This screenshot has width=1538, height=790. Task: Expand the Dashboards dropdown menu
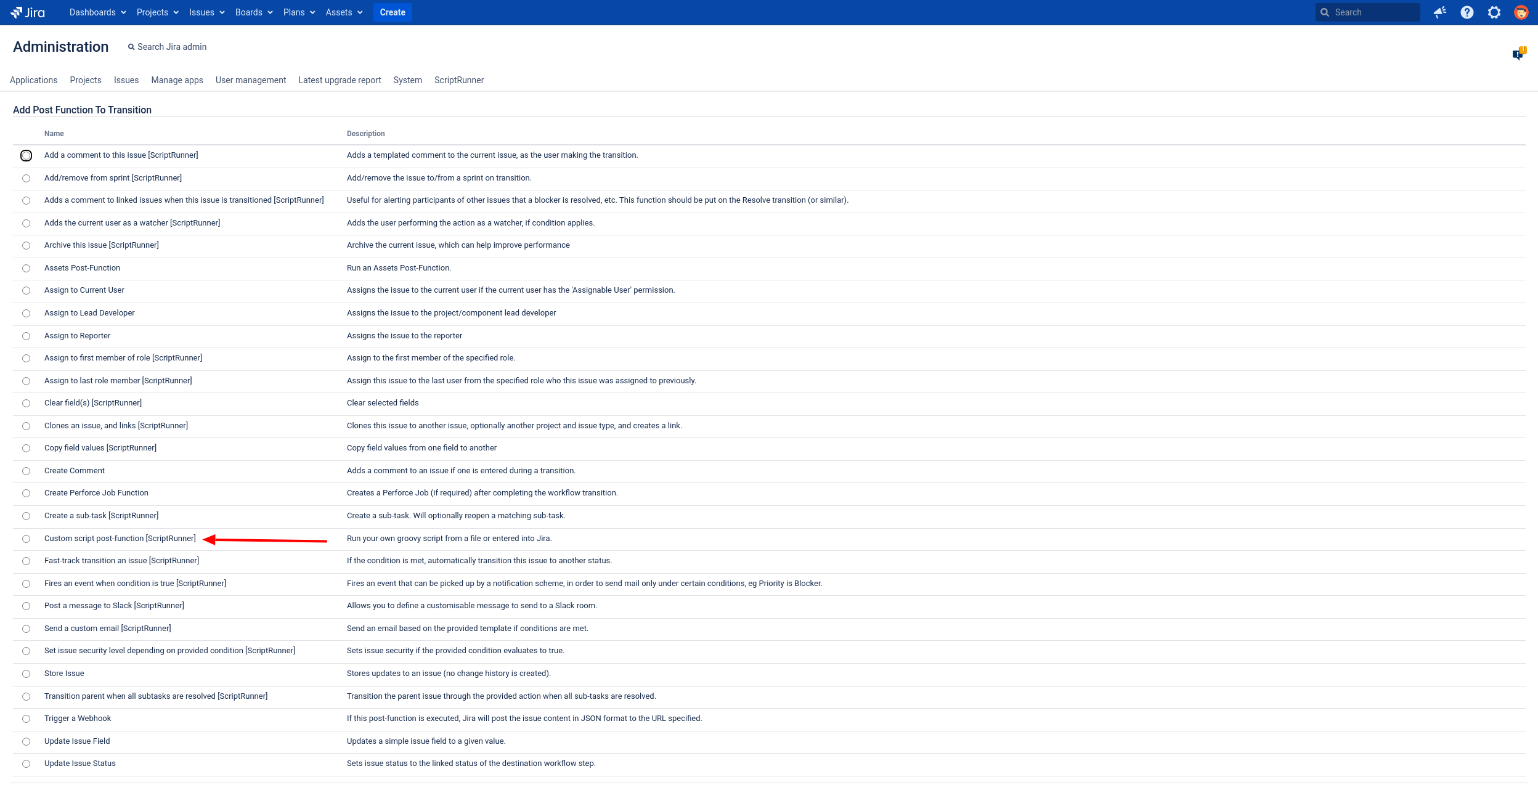pyautogui.click(x=97, y=12)
